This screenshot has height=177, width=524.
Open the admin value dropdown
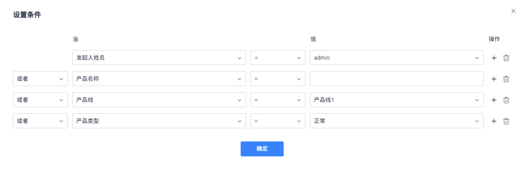point(397,58)
